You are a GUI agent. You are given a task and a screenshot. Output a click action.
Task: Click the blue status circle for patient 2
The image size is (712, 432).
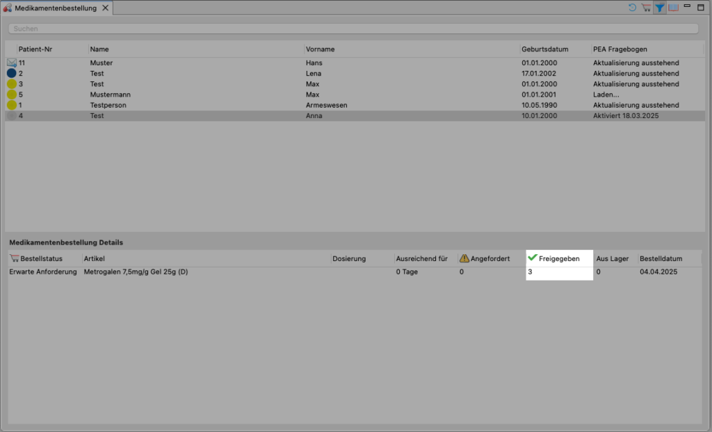click(x=11, y=74)
